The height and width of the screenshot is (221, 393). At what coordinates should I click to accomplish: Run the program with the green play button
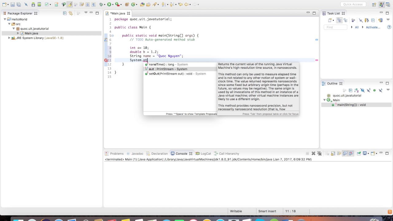[109, 4]
